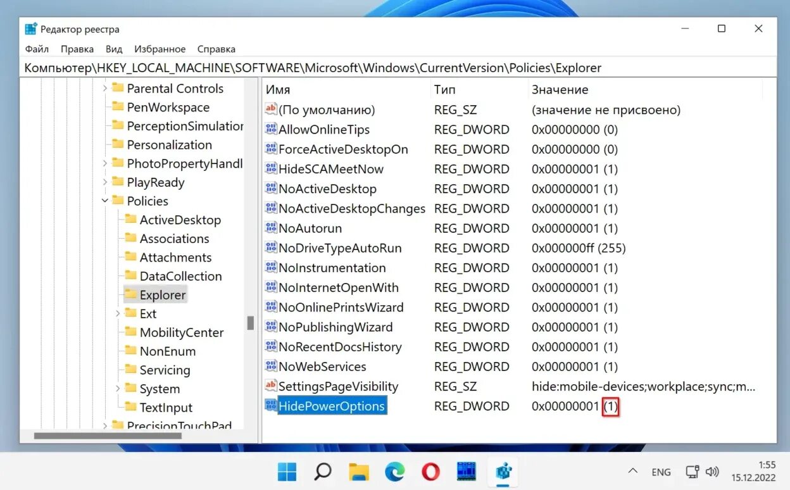Image resolution: width=790 pixels, height=490 pixels.
Task: Click the NoInstrumentation value icon
Action: 271,268
